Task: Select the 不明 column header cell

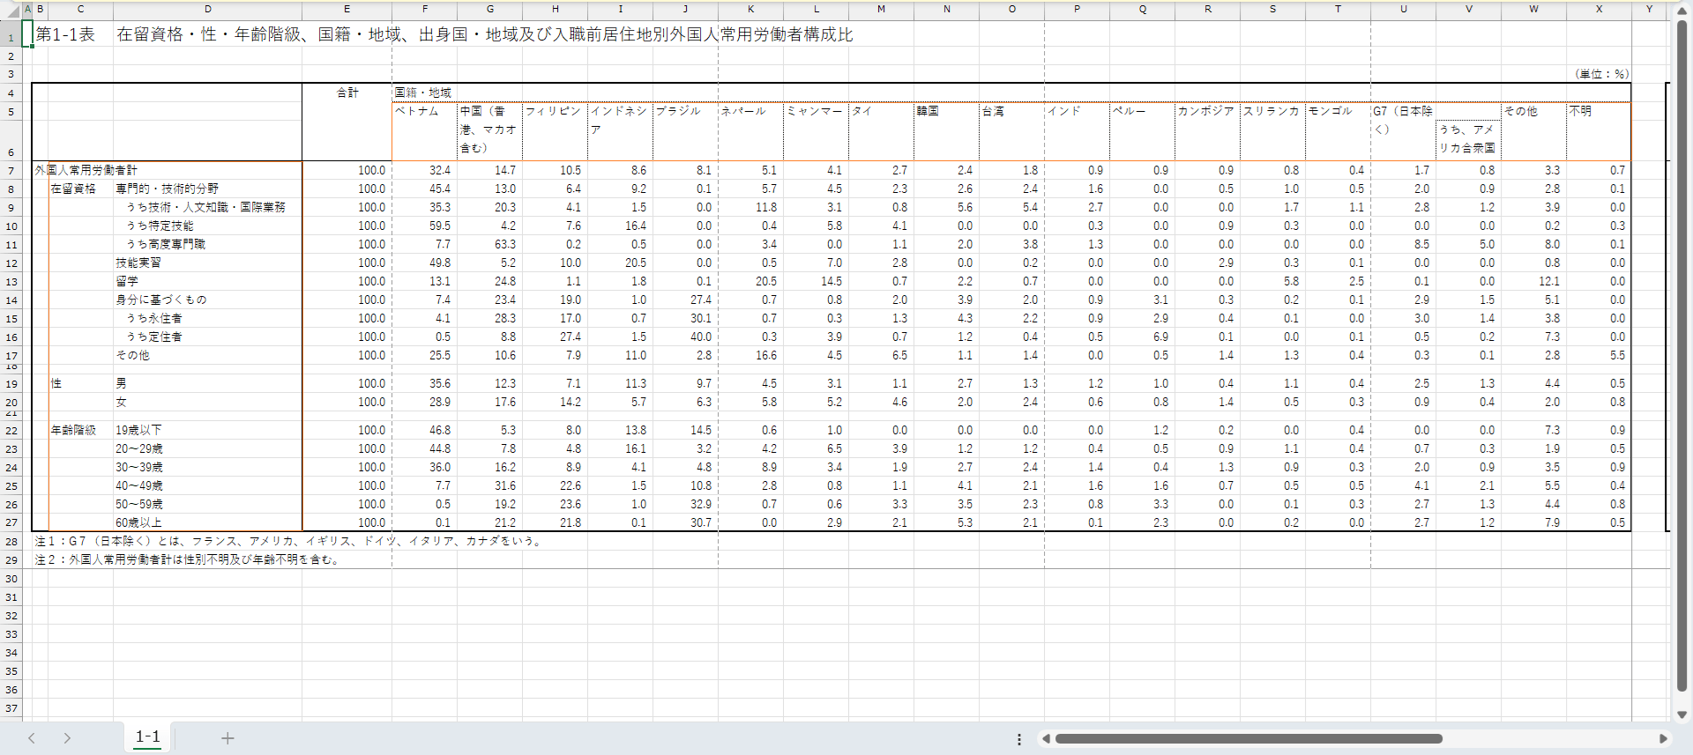Action: pos(1598,112)
